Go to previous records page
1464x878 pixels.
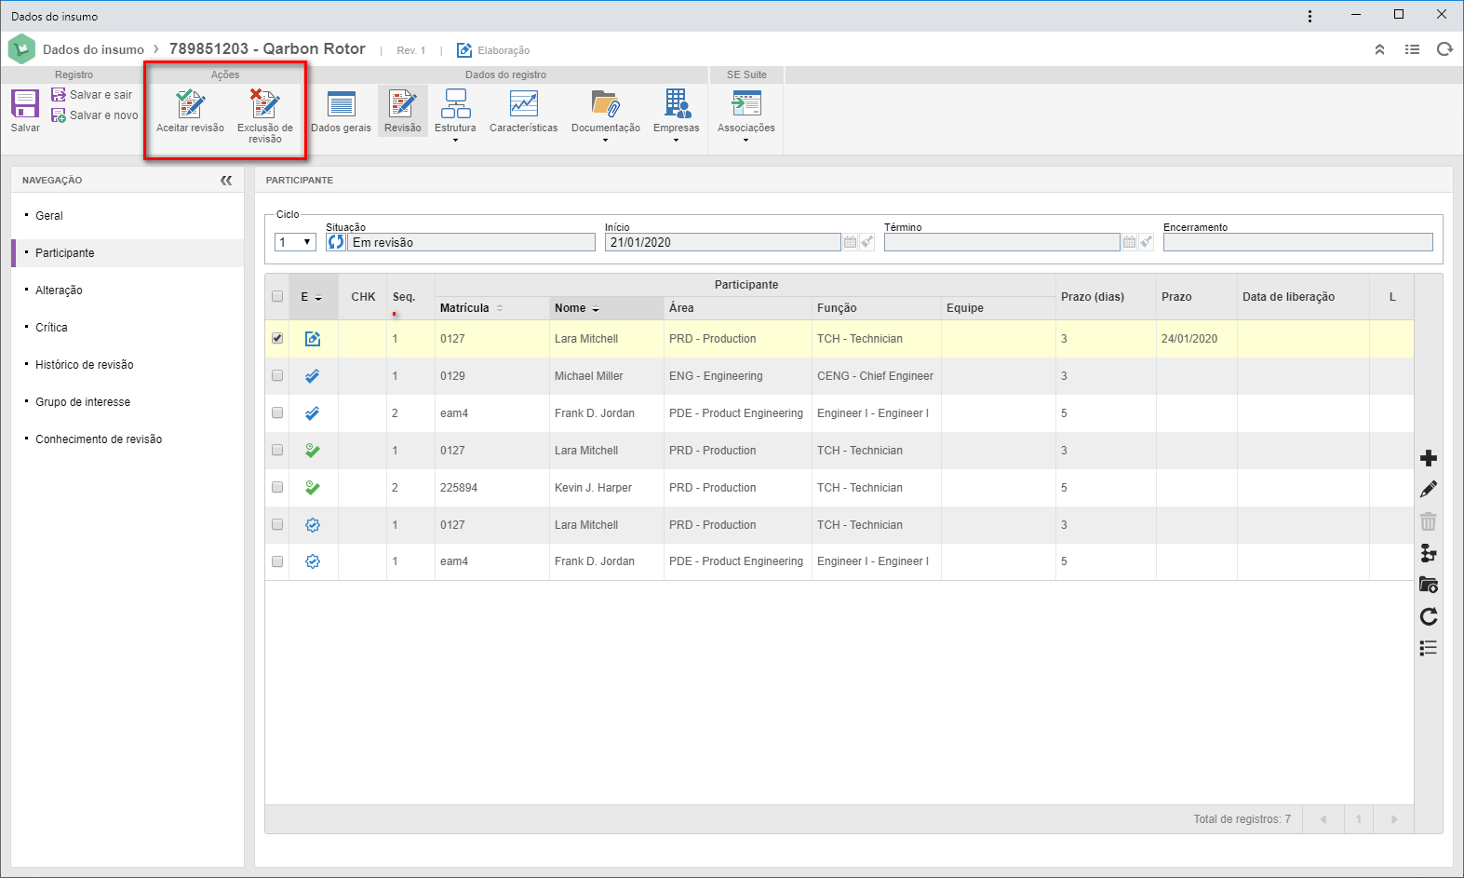coord(1323,819)
